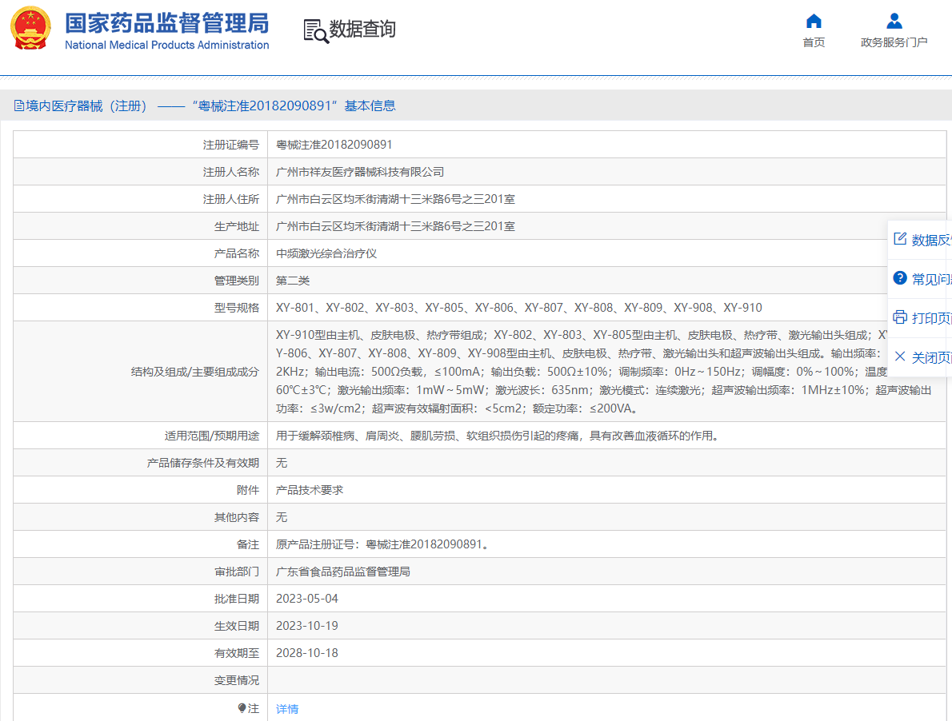This screenshot has height=721, width=952.
Task: Click the 政务服务门户 text link
Action: coord(894,42)
